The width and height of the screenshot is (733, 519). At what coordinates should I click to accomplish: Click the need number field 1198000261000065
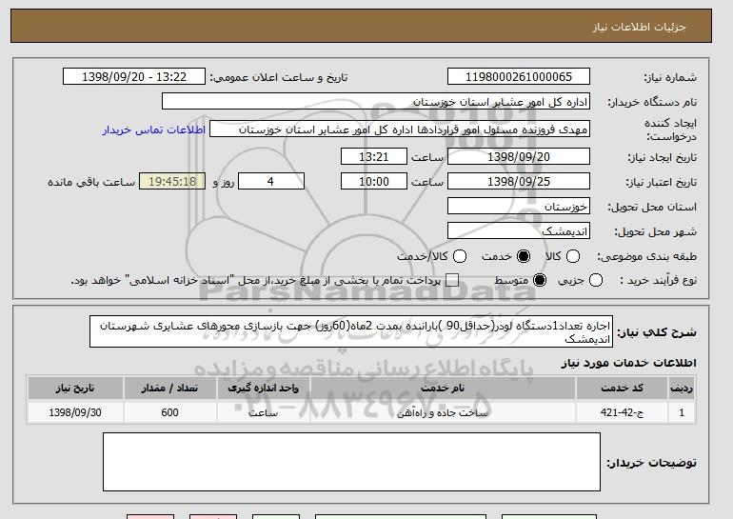[x=519, y=77]
